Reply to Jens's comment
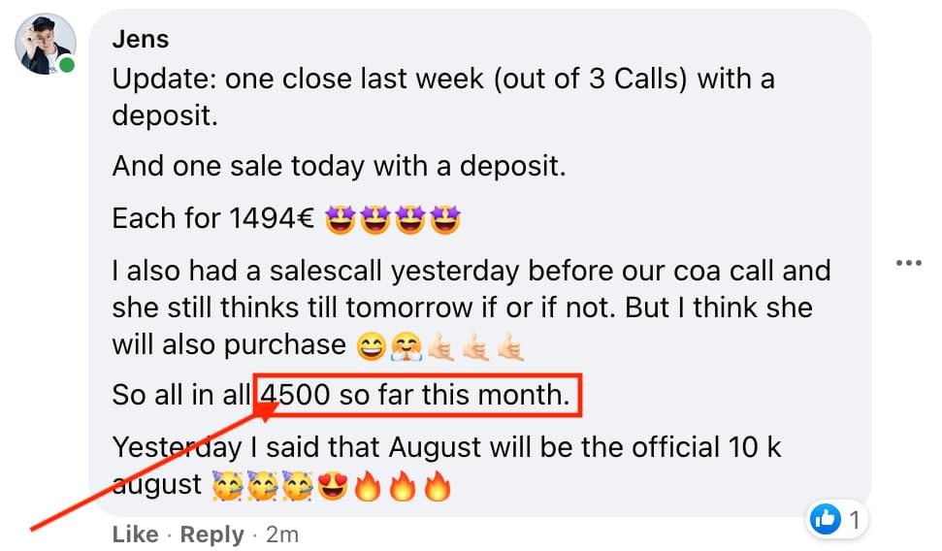This screenshot has width=942, height=551. 211,535
